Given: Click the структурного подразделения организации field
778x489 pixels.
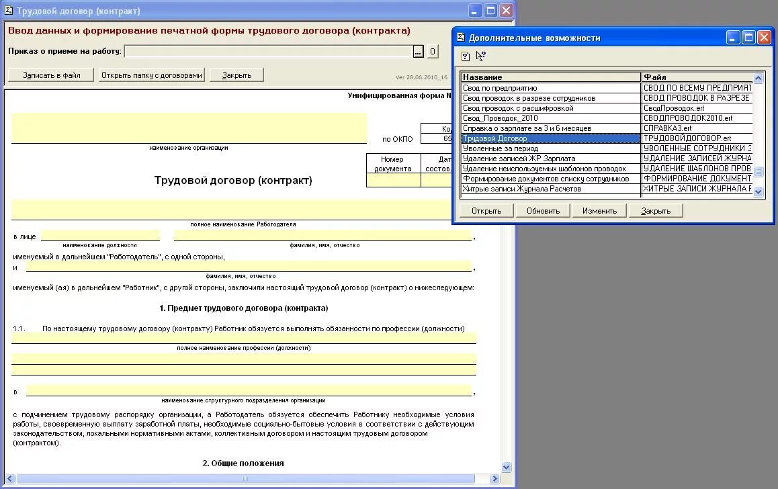Looking at the screenshot, I should tap(249, 390).
